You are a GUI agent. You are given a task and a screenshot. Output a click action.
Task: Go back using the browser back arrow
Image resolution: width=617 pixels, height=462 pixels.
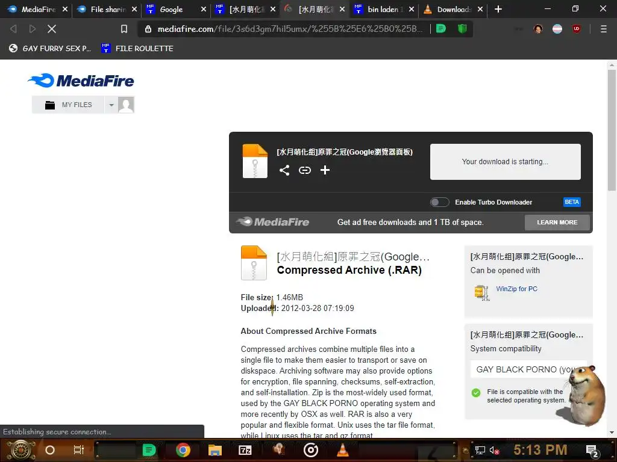click(x=13, y=29)
